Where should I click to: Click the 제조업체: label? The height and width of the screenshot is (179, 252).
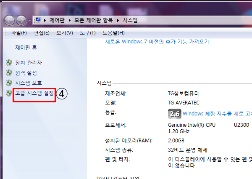coord(116,94)
